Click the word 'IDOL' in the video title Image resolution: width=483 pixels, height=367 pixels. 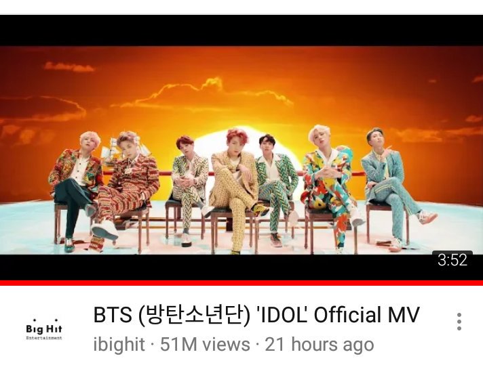click(282, 315)
